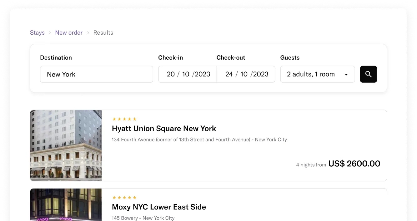The height and width of the screenshot is (221, 417).
Task: Open Moxy NYC Lower East Side photo
Action: [66, 205]
